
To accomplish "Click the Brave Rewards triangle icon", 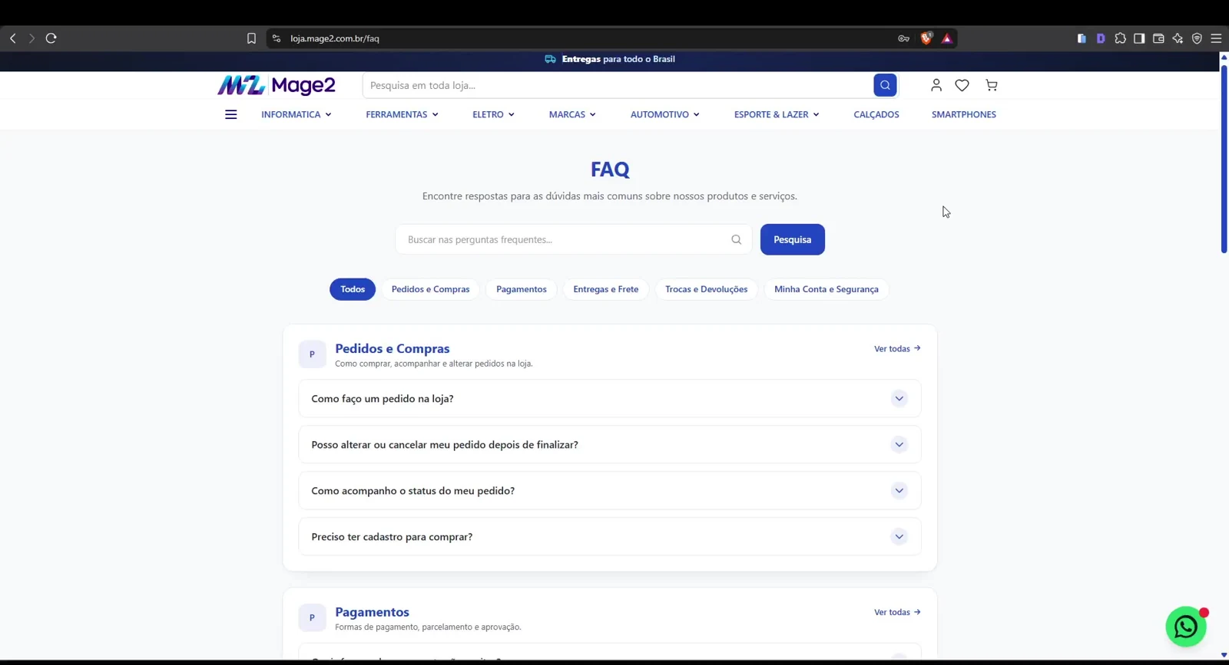I will click(947, 38).
